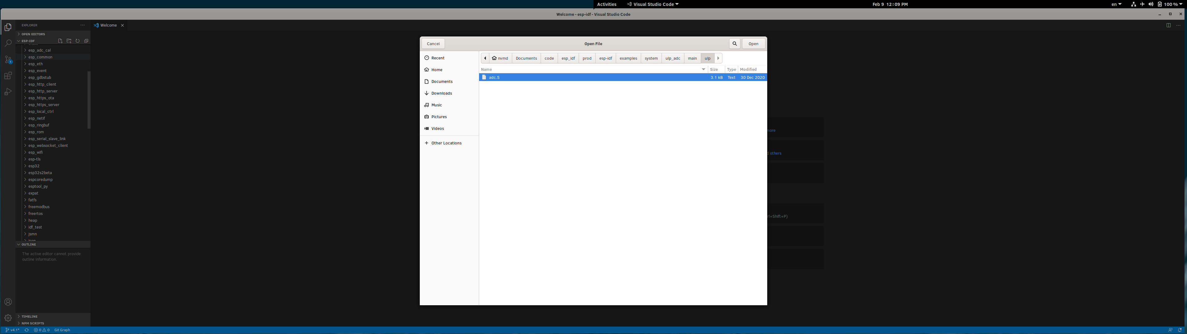Open Git Graph from the status bar

point(62,330)
